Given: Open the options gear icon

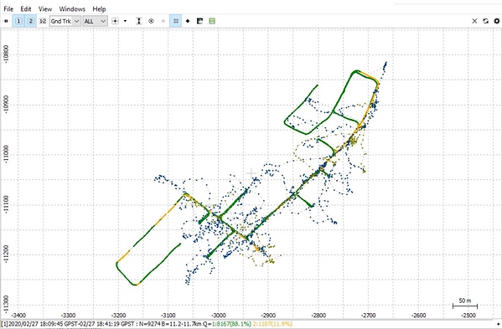Looking at the screenshot, I should coord(497,21).
